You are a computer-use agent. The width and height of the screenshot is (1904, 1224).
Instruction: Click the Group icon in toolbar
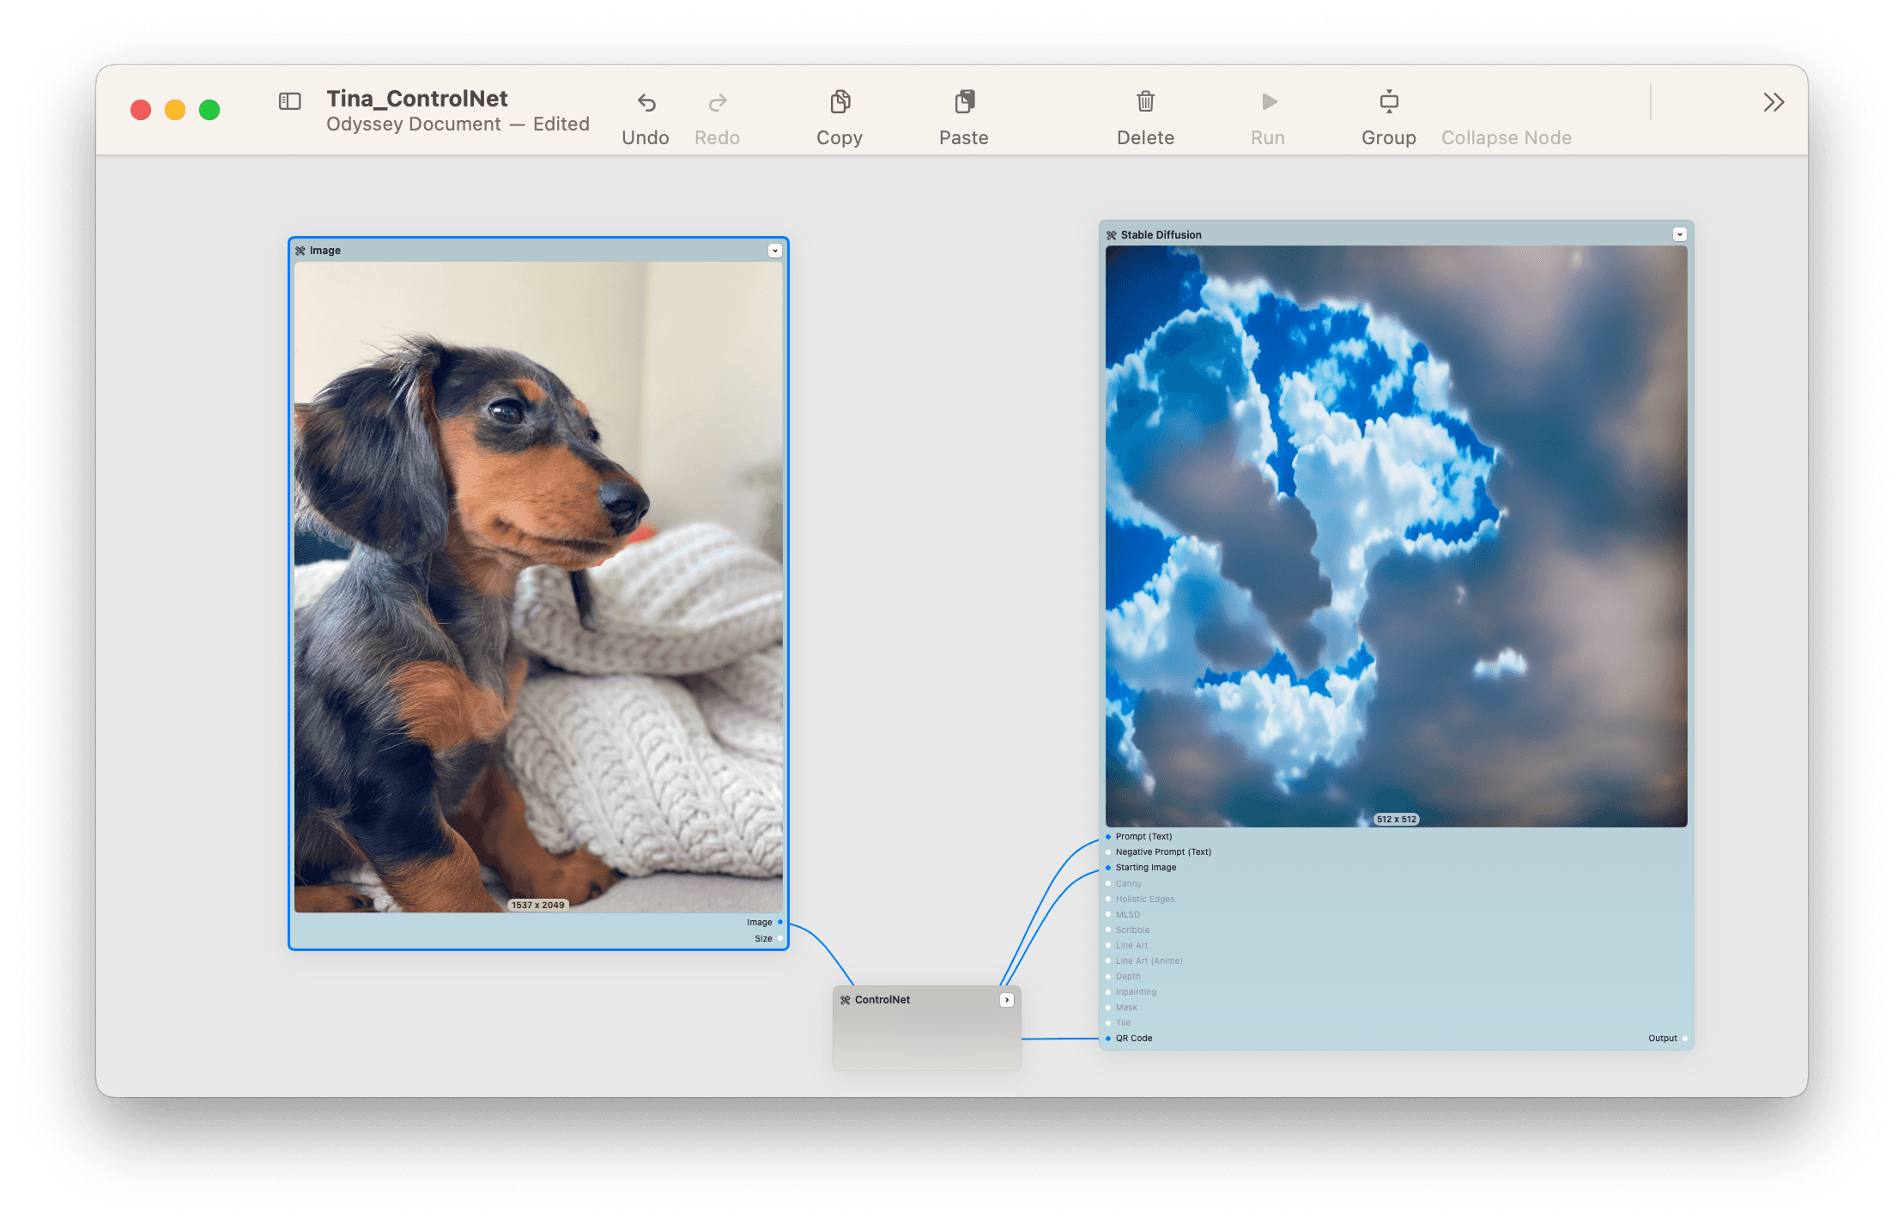tap(1386, 106)
